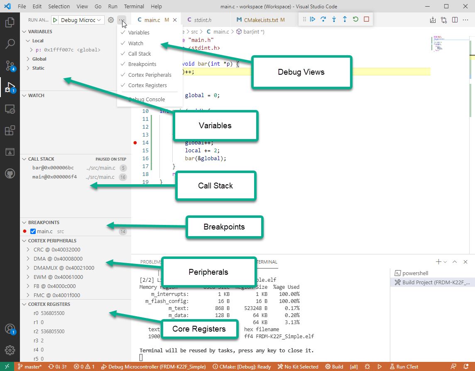Stop the debug session
Image resolution: width=475 pixels, height=371 pixels.
tap(366, 20)
